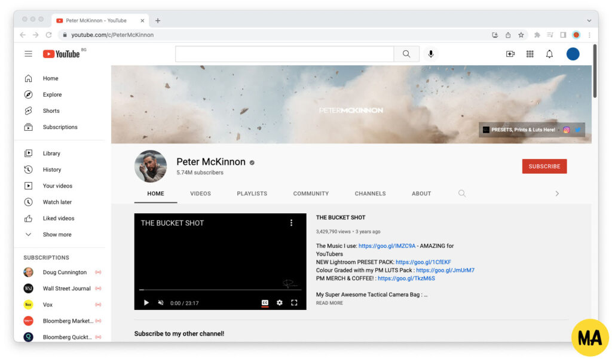612x359 pixels.
Task: Open the YouTube apps grid icon
Action: [x=530, y=54]
